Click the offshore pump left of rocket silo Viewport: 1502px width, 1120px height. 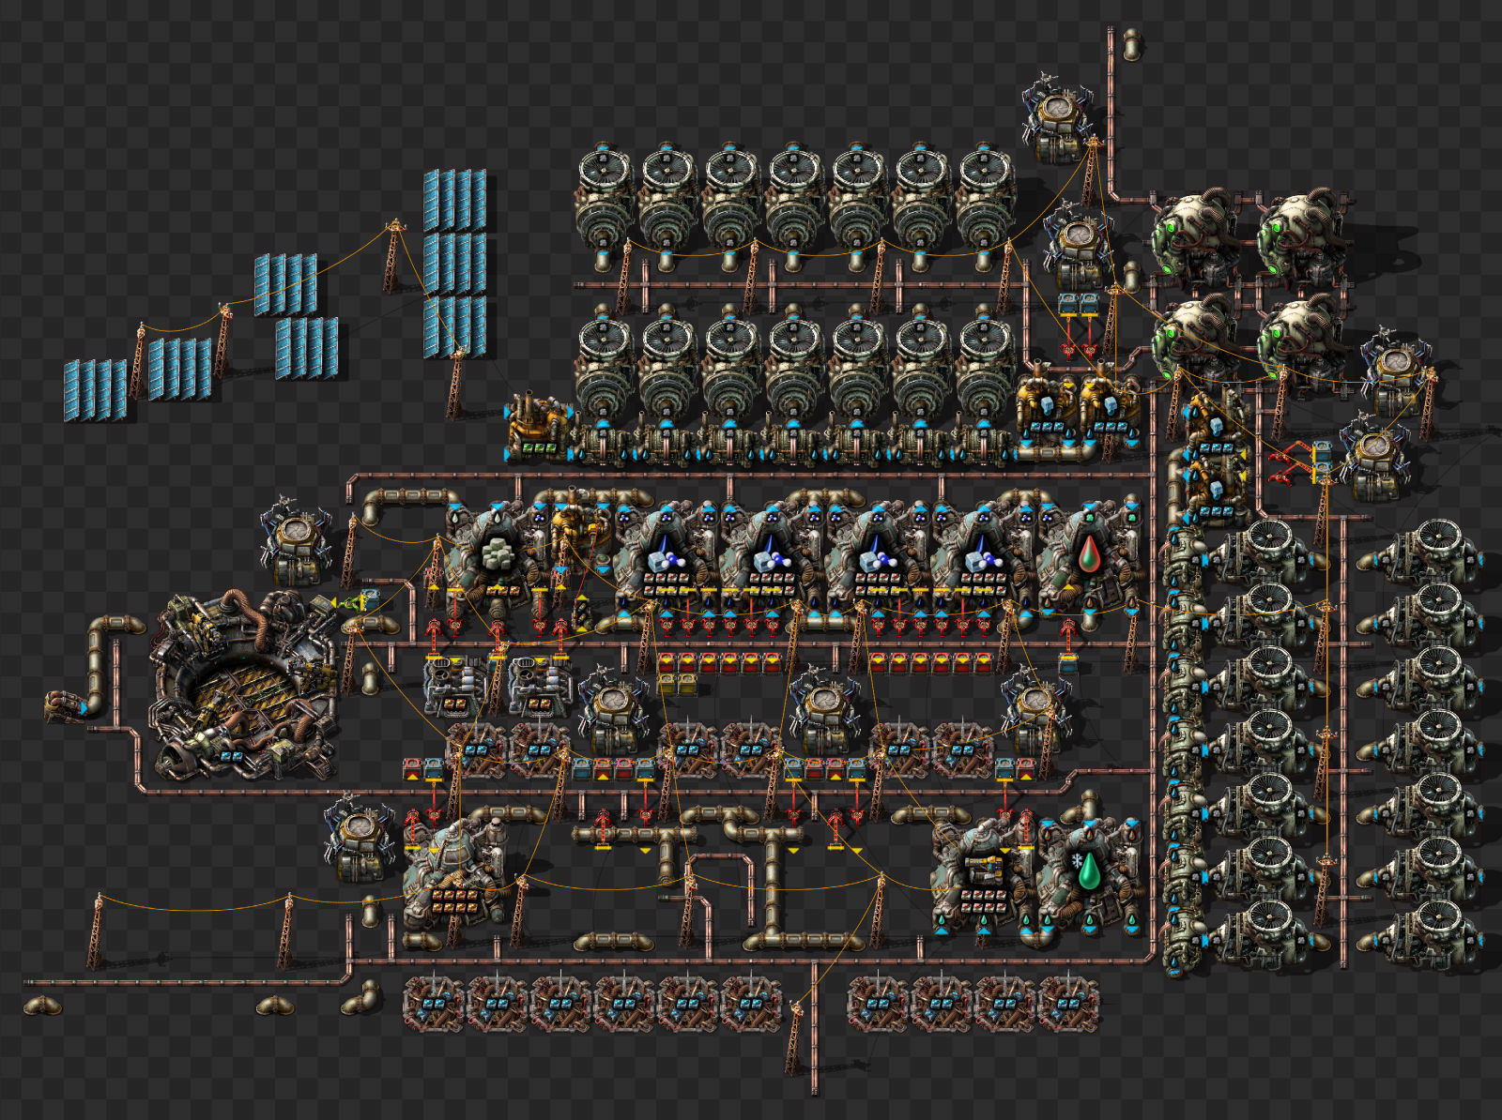click(x=68, y=704)
